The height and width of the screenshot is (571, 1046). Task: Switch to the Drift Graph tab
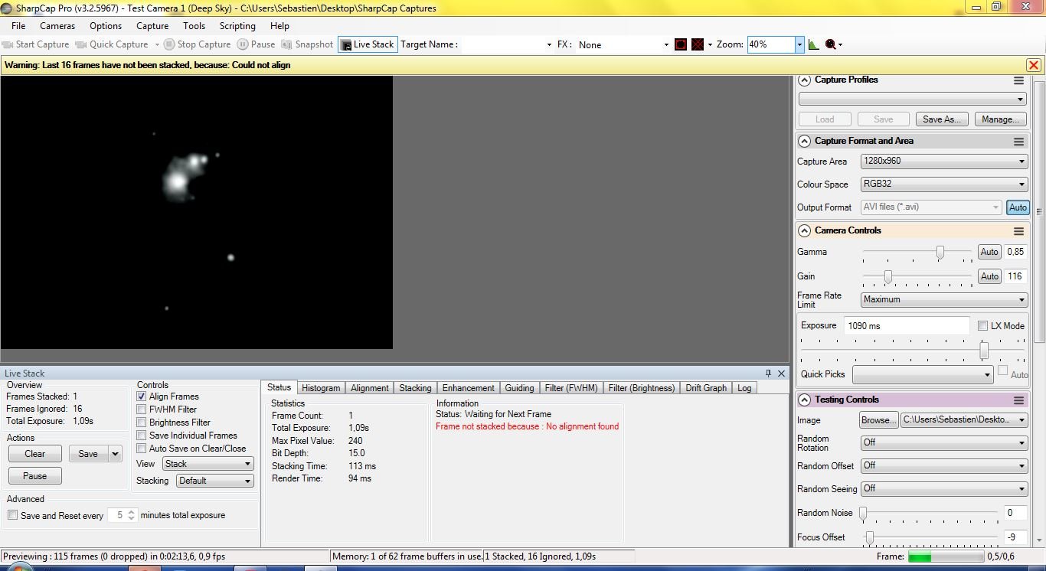coord(706,388)
